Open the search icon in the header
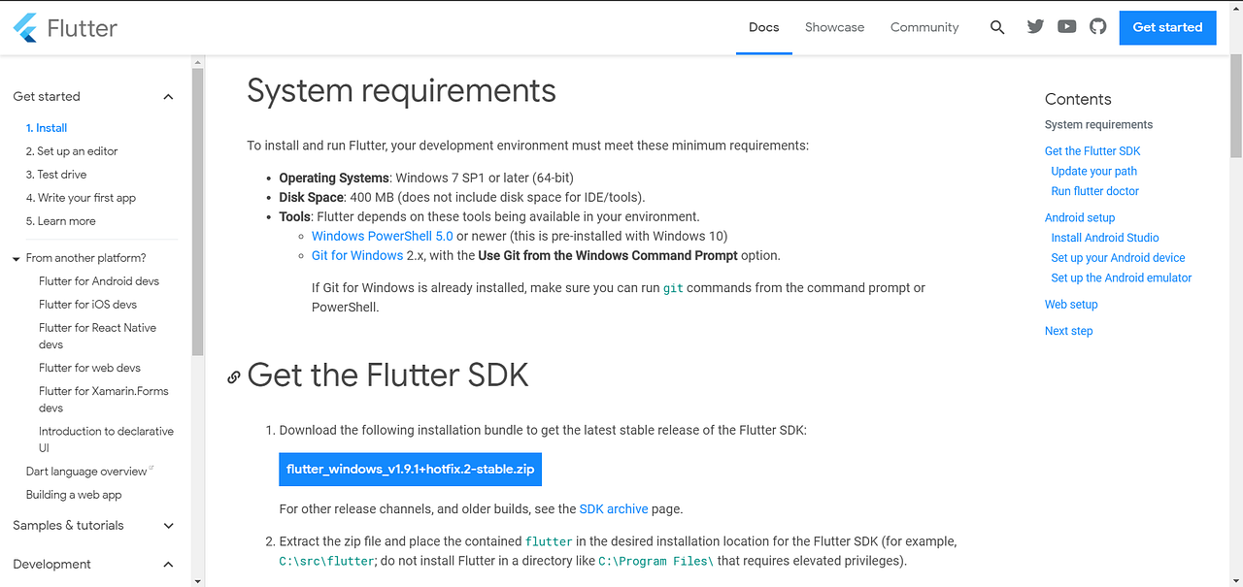This screenshot has width=1243, height=587. [997, 27]
